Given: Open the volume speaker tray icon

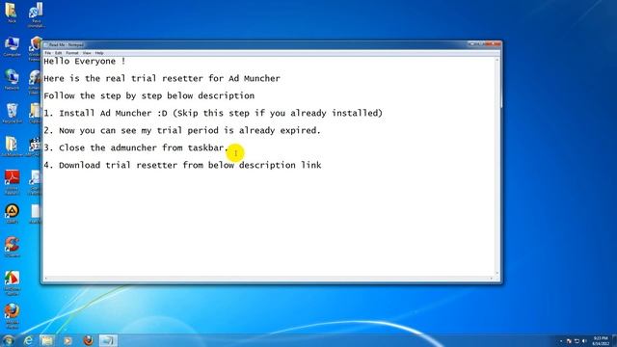Looking at the screenshot, I should tap(584, 341).
